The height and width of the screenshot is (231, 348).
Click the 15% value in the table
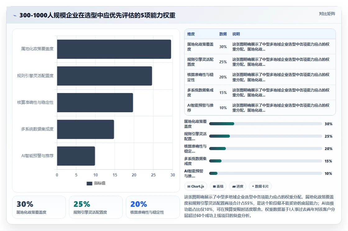point(223,93)
